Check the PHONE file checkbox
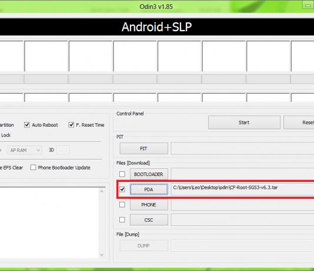The image size is (314, 271). [x=122, y=205]
